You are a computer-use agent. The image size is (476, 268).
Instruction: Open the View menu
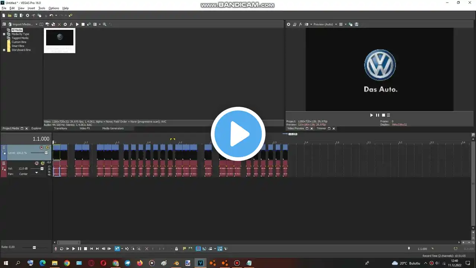pyautogui.click(x=21, y=8)
